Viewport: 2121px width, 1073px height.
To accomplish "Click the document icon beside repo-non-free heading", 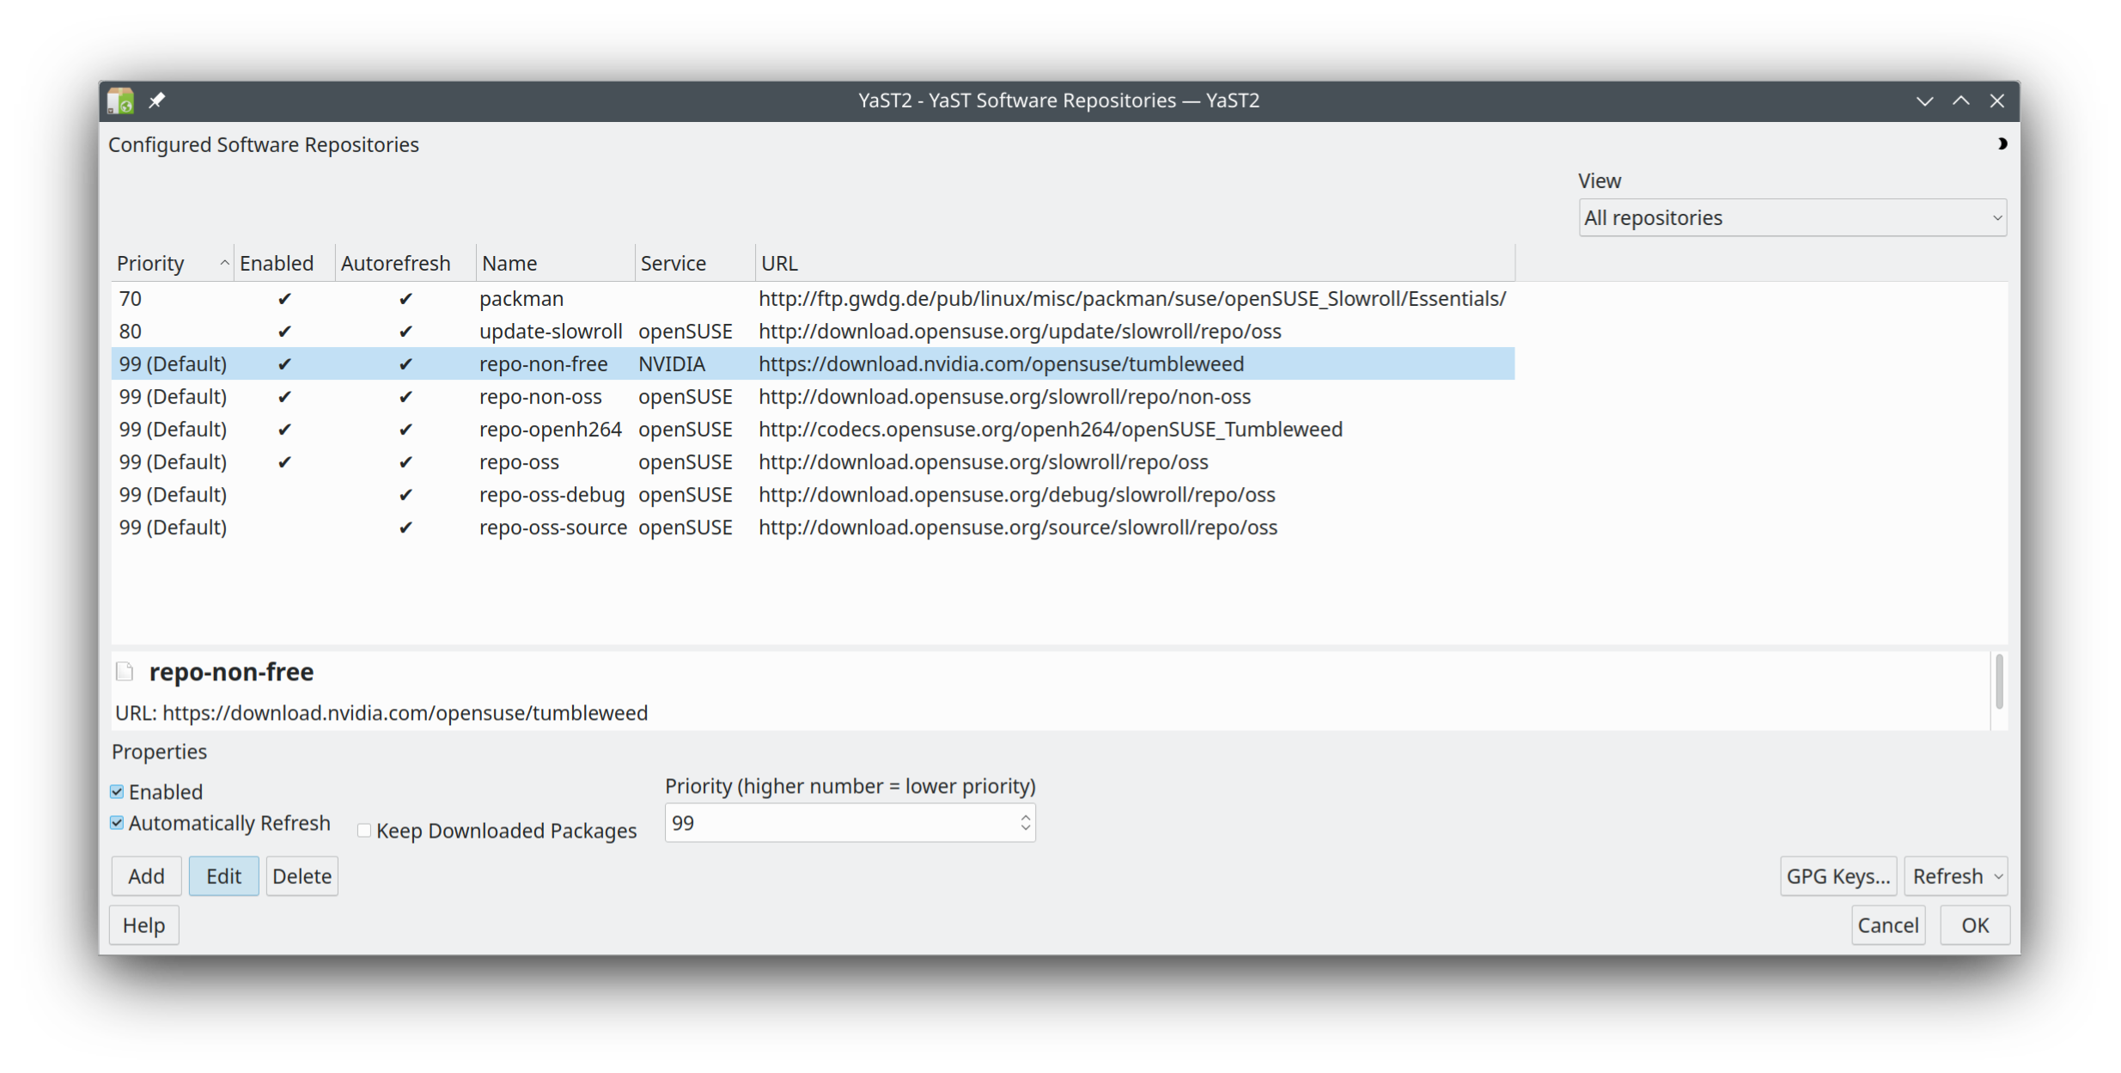I will click(125, 671).
